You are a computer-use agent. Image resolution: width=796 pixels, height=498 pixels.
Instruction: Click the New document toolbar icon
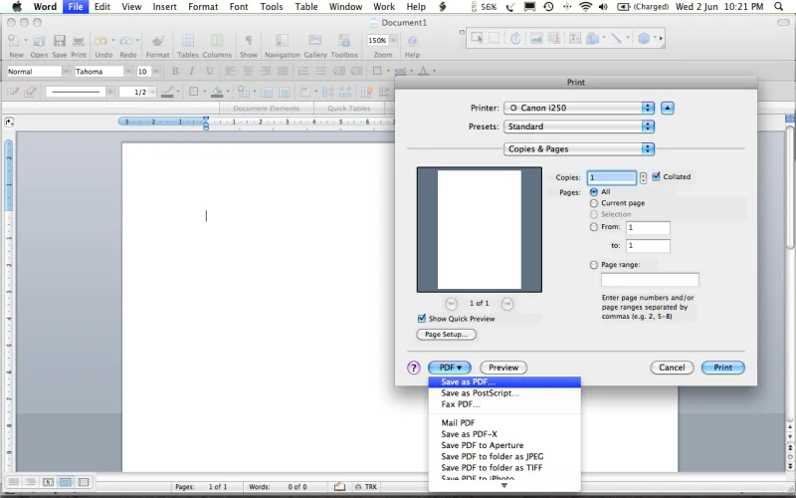(x=14, y=41)
